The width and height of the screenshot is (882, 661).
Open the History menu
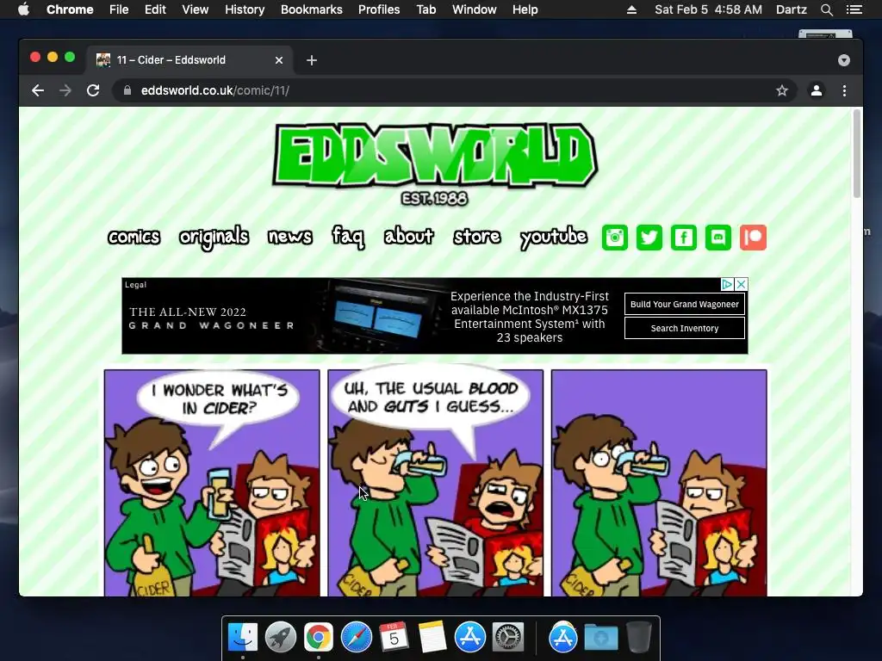(245, 9)
